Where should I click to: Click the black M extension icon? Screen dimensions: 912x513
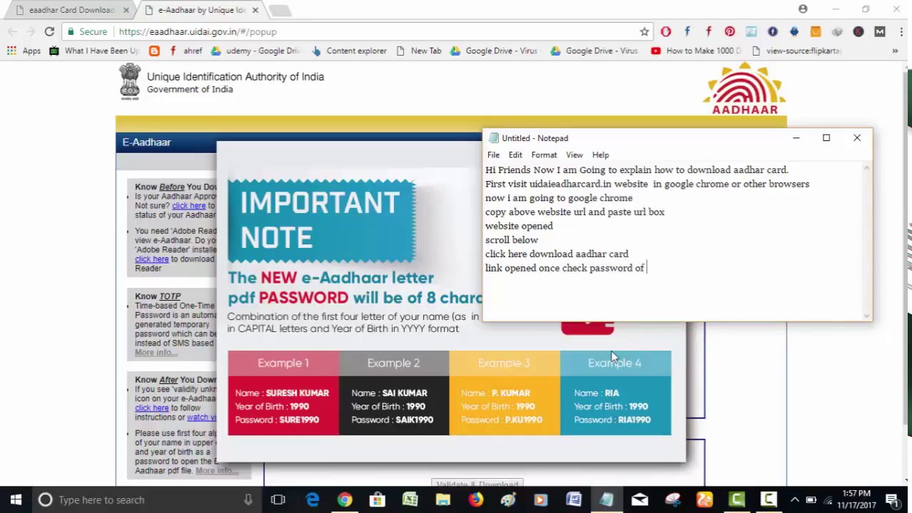click(x=879, y=31)
